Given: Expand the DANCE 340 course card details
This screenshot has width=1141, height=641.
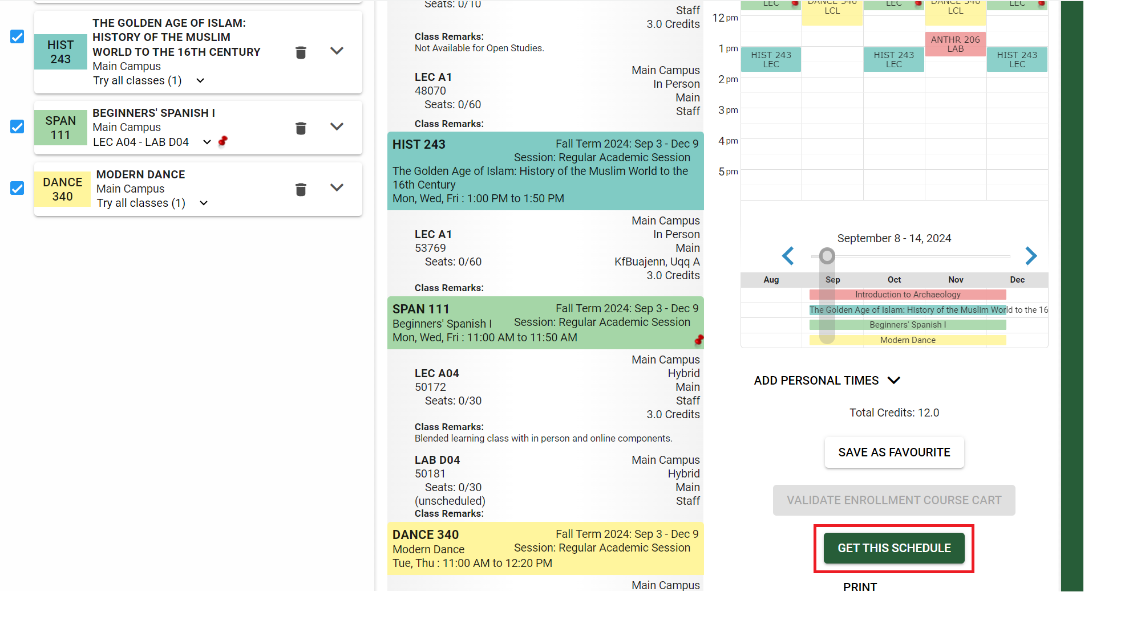Looking at the screenshot, I should pyautogui.click(x=337, y=187).
